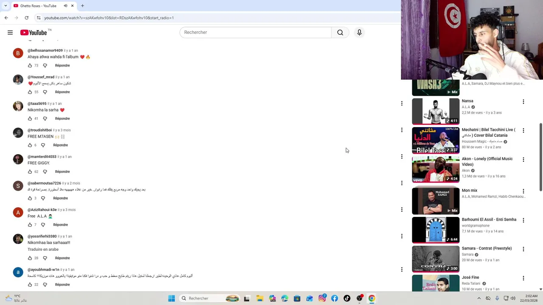
Task: Open @yossriferhi3380 channel from username
Action: coord(42,236)
